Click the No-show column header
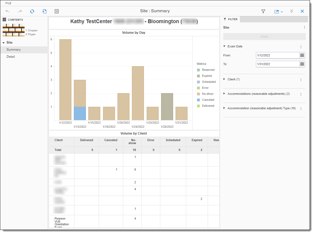The width and height of the screenshot is (314, 234). coord(132,142)
